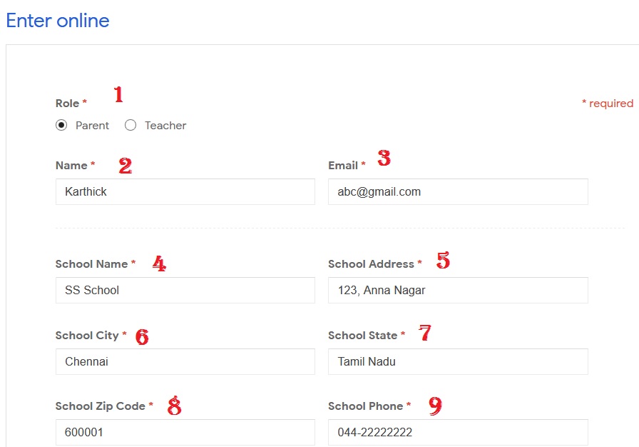Click the red number 9 beside School Phone
639x447 pixels.
(x=435, y=406)
